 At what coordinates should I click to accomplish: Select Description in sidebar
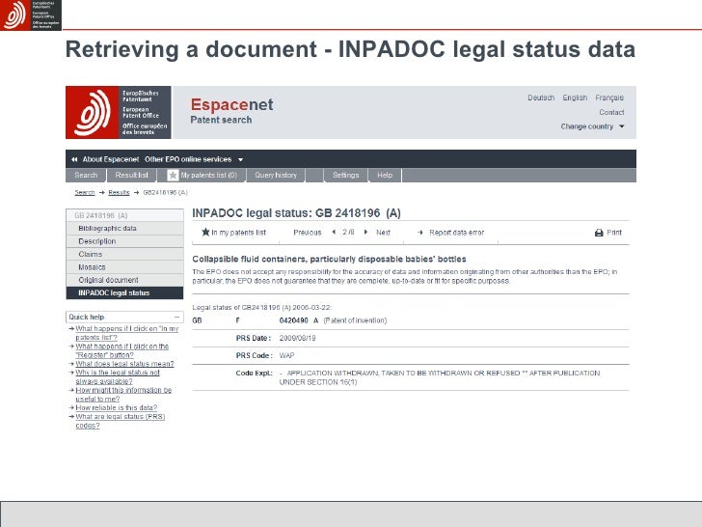[x=125, y=241]
